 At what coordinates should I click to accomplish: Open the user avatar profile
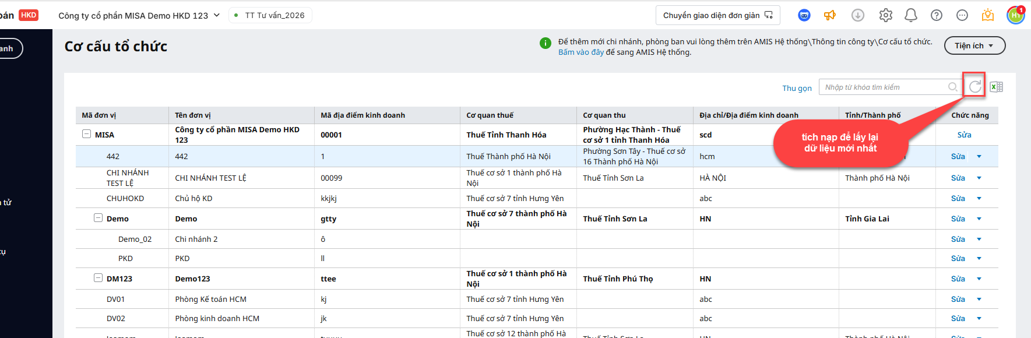[x=1016, y=15]
